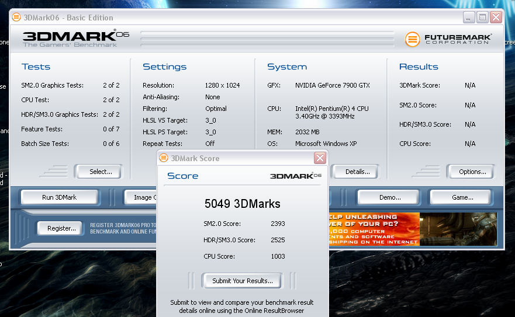This screenshot has height=317, width=515.
Task: Click the Resolution value 1280 x 1024
Action: 222,85
